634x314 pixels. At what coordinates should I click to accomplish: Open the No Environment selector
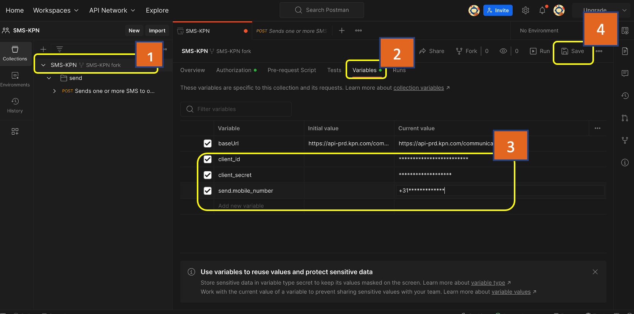[539, 31]
